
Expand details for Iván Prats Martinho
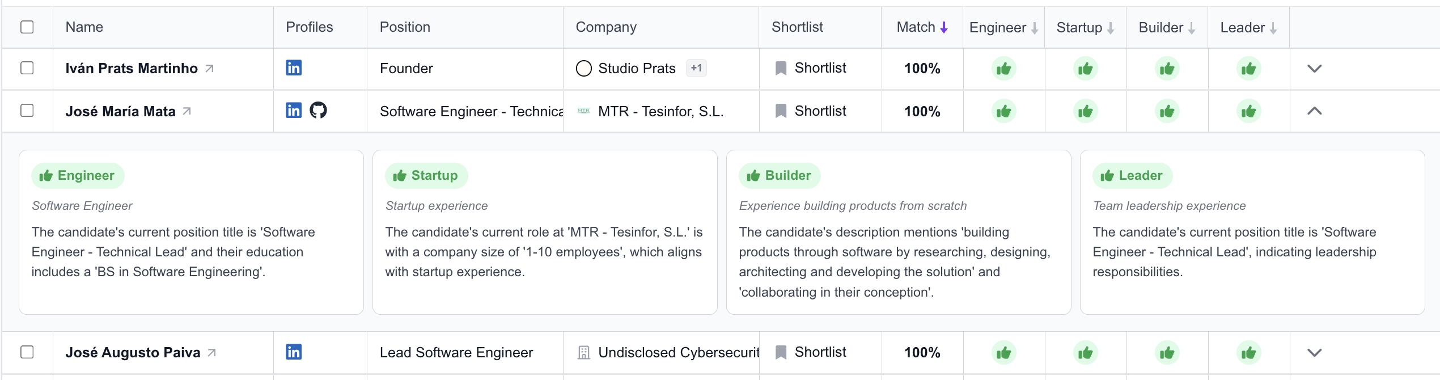pyautogui.click(x=1314, y=67)
